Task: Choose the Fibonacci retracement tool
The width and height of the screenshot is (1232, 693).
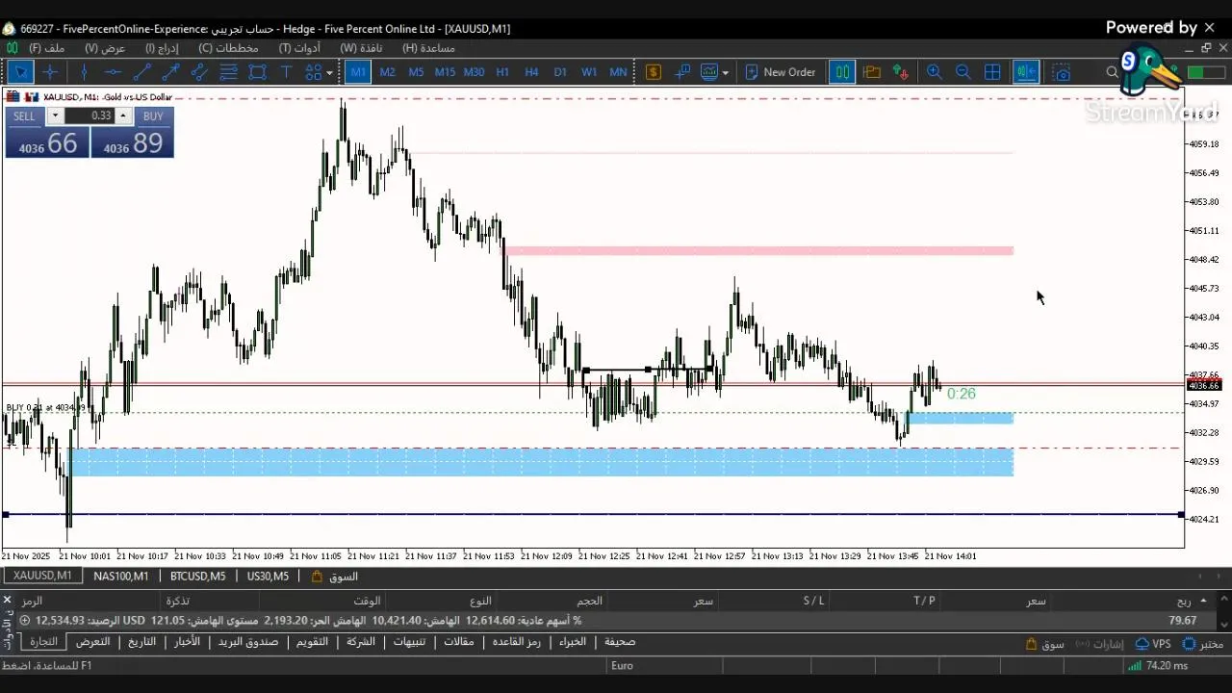Action: pos(228,72)
